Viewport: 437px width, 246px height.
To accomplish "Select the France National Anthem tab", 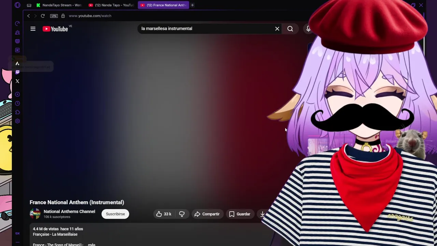I will pyautogui.click(x=163, y=5).
